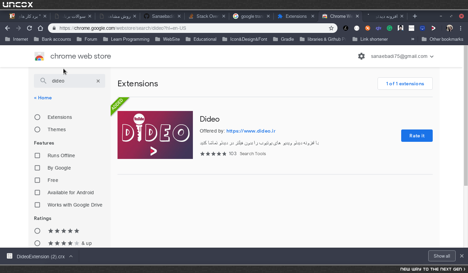Enable the Runs Offline checkbox
The width and height of the screenshot is (468, 273).
(37, 156)
